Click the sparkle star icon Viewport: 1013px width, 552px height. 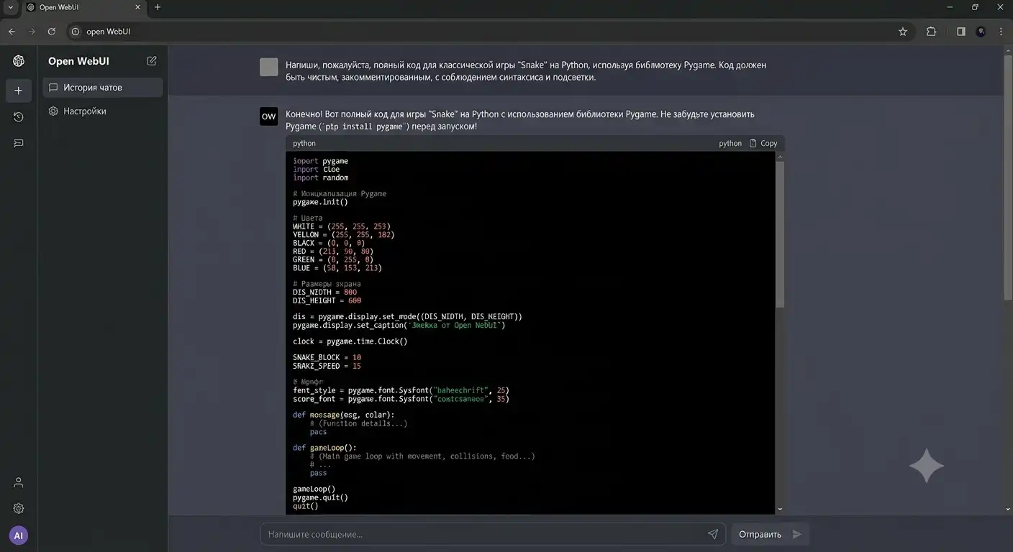(x=927, y=466)
